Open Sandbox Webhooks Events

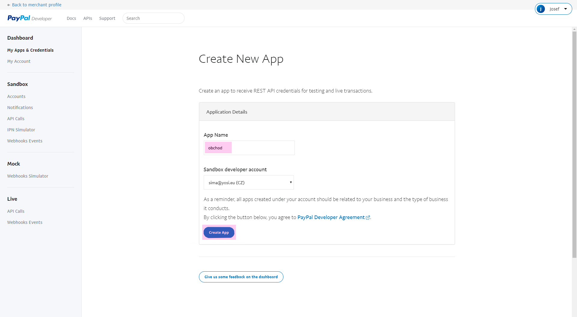[25, 141]
